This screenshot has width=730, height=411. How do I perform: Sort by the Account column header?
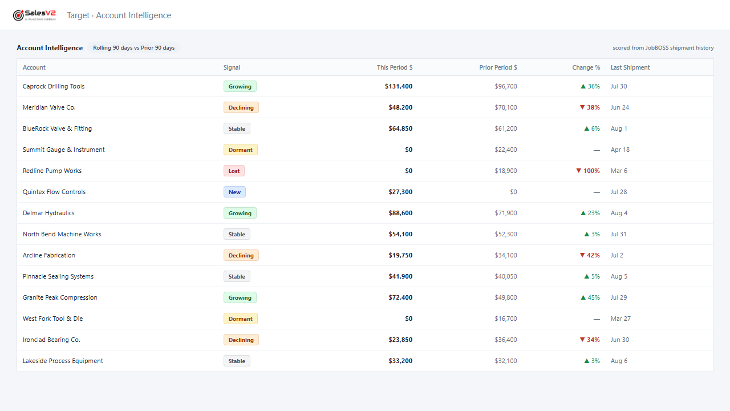pyautogui.click(x=34, y=67)
